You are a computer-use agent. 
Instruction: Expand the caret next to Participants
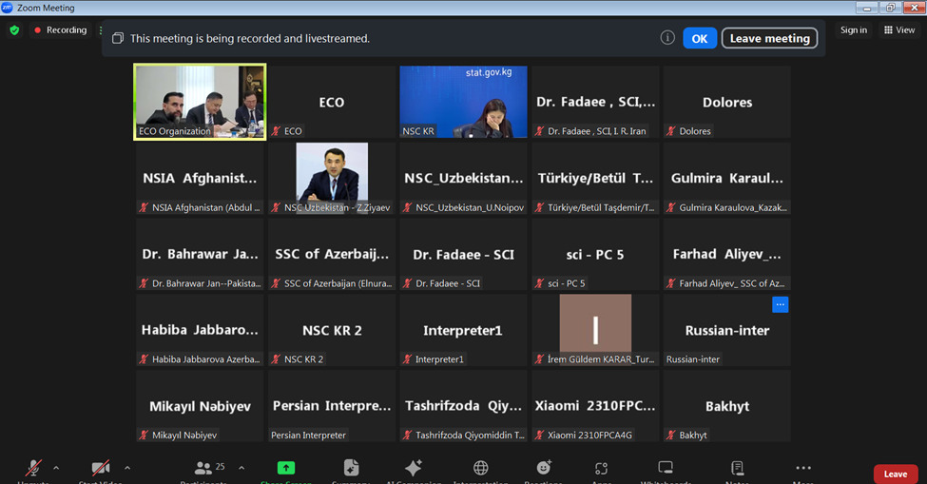pyautogui.click(x=241, y=468)
